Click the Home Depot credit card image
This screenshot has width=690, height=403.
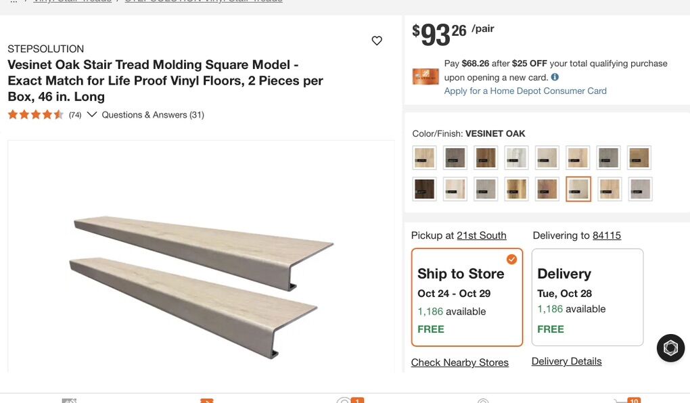(x=425, y=76)
